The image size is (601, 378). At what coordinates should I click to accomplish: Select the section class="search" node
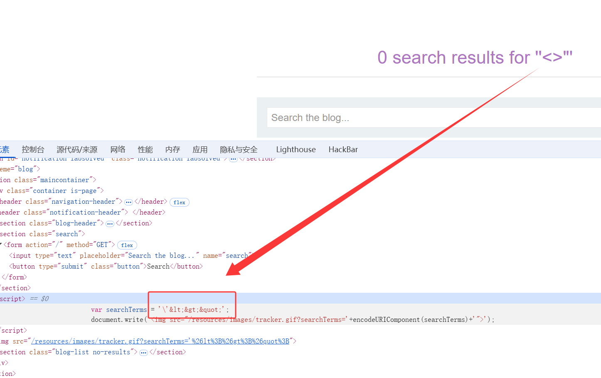42,234
